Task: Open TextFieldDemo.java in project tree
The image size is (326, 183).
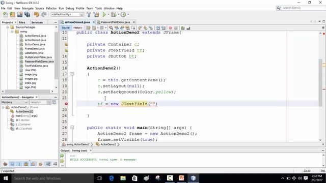Action: point(36,66)
